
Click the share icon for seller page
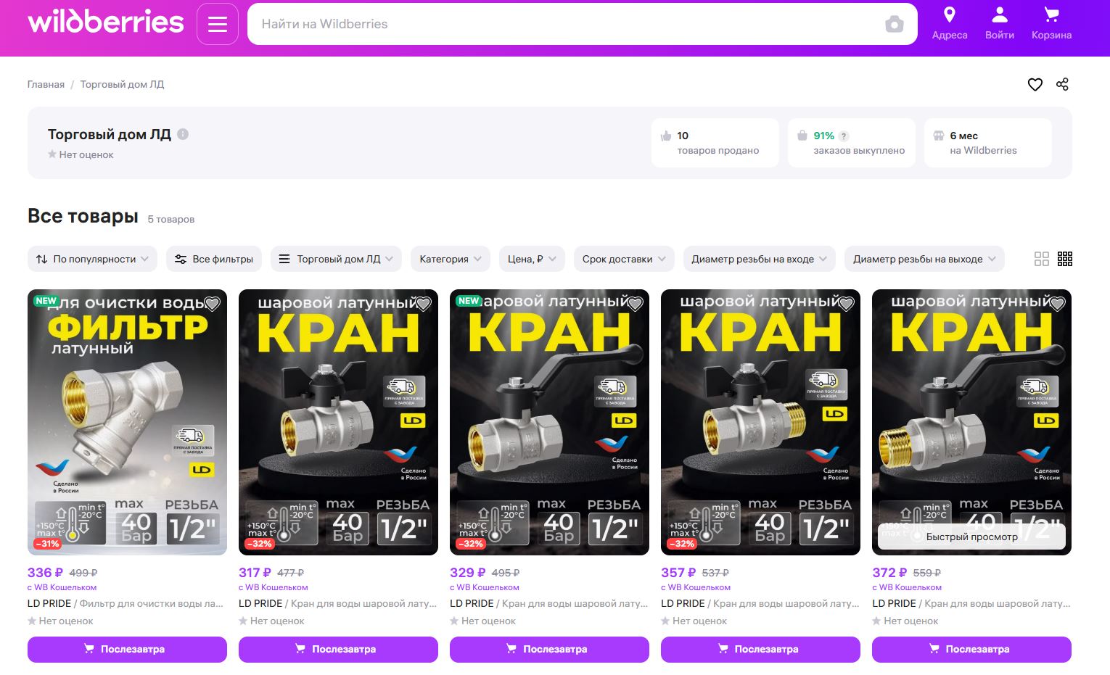1062,84
